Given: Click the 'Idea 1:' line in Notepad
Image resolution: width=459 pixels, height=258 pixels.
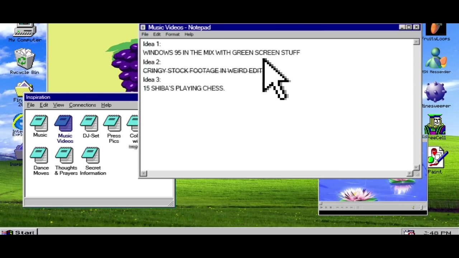Looking at the screenshot, I should click(x=152, y=44).
